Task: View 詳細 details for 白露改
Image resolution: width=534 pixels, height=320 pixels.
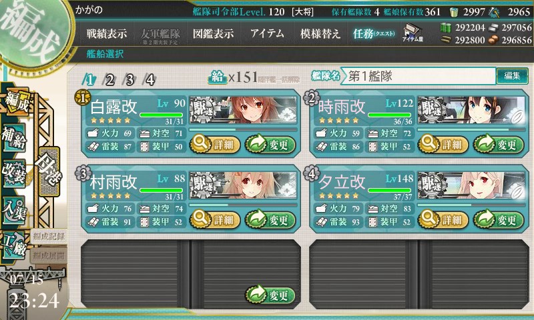Action: 214,144
